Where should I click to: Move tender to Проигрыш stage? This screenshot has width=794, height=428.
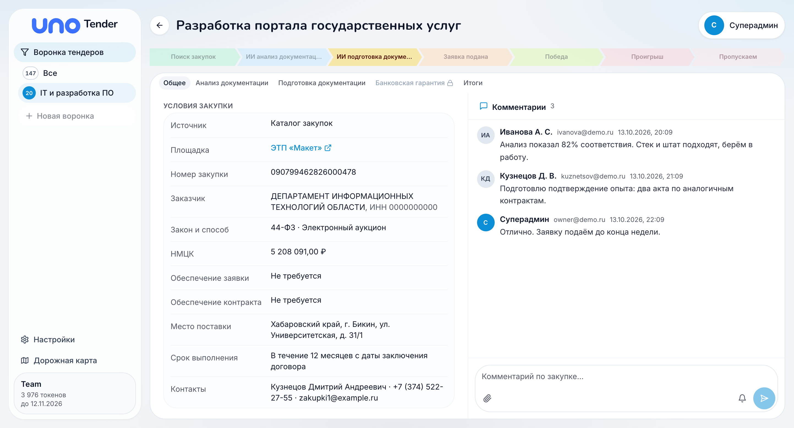[x=647, y=57]
